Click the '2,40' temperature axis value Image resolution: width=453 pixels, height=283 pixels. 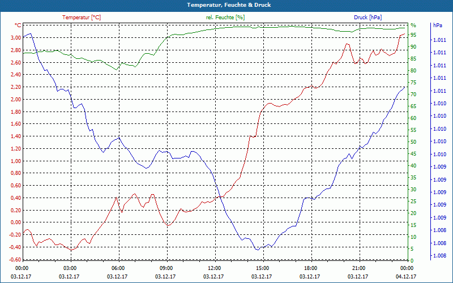16,75
